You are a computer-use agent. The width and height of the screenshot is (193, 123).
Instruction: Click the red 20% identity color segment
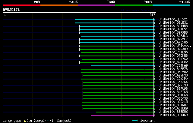tap(22, 5)
